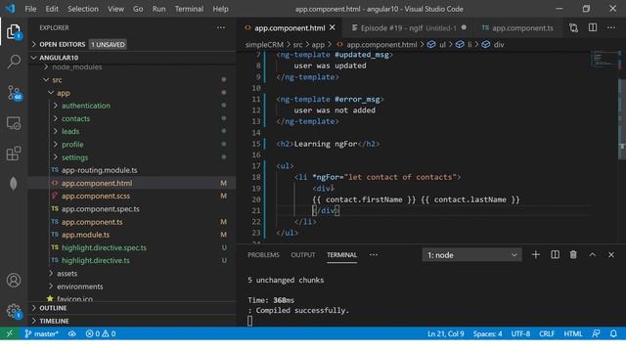
Task: Maximize the panel with up chevron
Action: pos(593,254)
